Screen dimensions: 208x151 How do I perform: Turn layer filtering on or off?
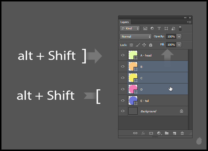180,28
